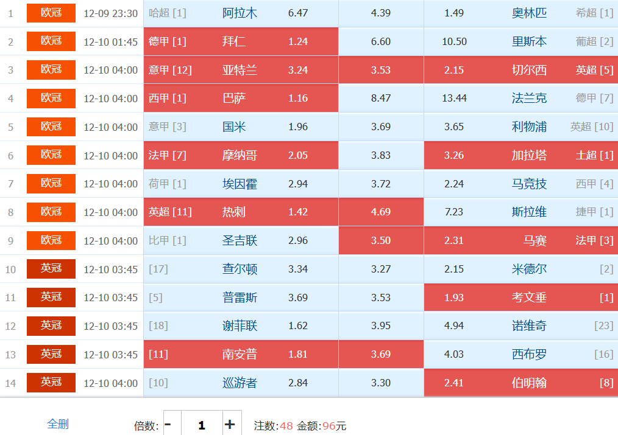Click the 倍数 multiplier input field
This screenshot has height=435, width=618.
(x=201, y=425)
